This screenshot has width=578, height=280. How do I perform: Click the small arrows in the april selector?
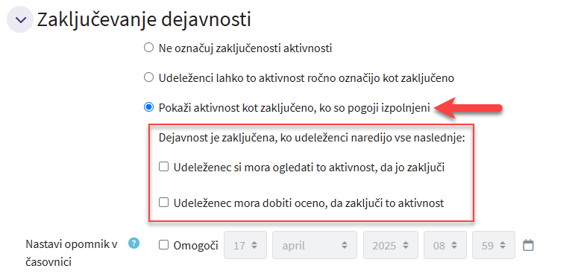pyautogui.click(x=345, y=245)
